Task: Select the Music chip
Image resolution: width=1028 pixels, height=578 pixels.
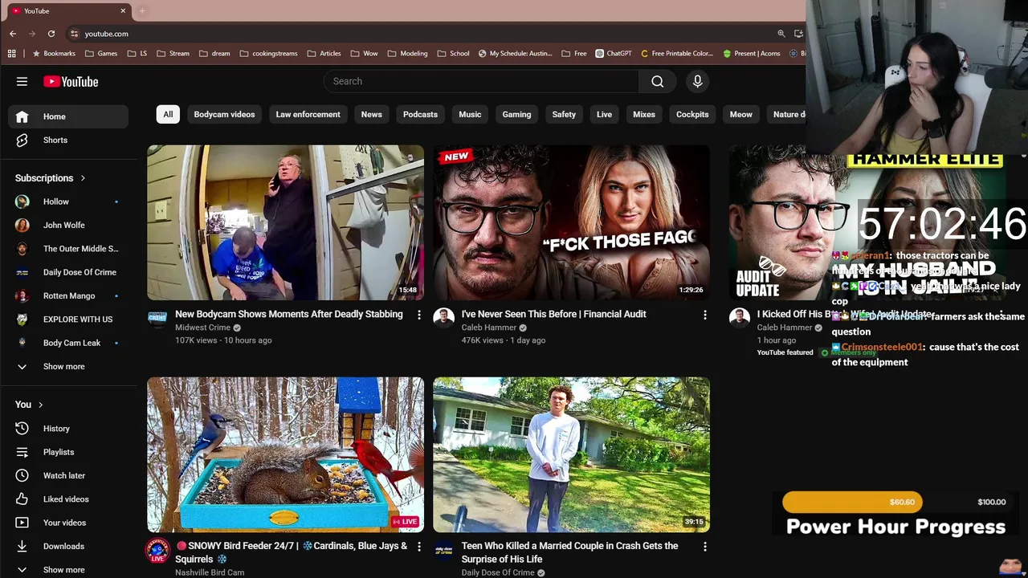Action: pyautogui.click(x=470, y=114)
